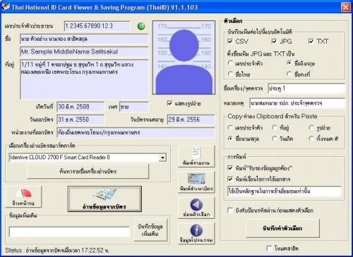353x257 pixels.
Task: Select clipboard copy ID number radio
Action: coord(230,127)
